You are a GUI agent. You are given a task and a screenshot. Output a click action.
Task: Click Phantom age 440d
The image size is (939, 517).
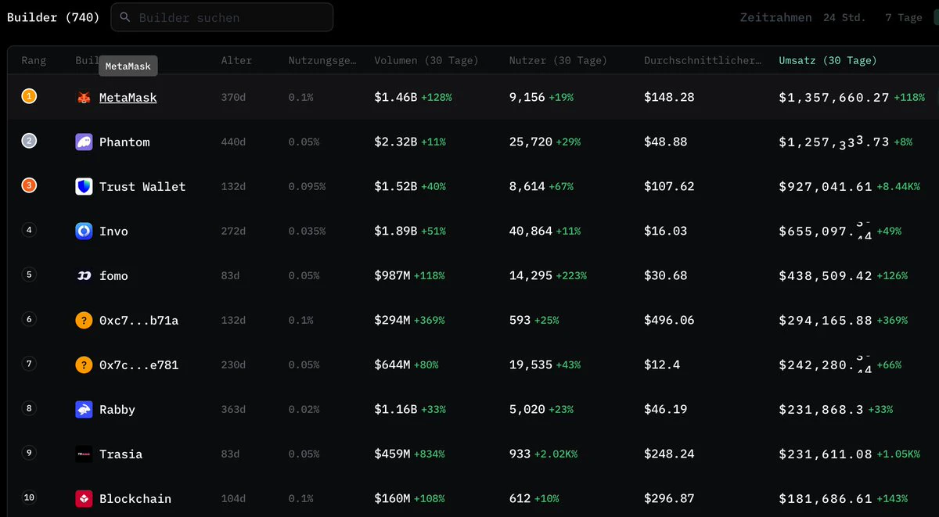pos(233,142)
